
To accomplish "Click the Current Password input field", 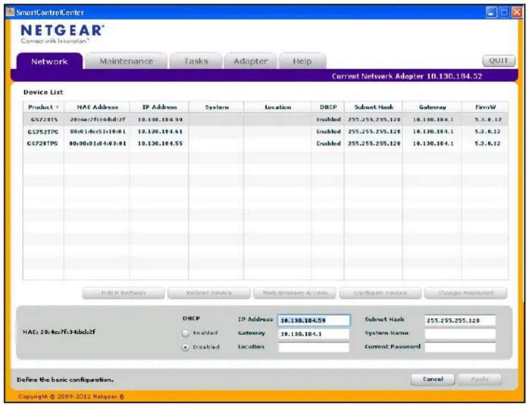I will click(460, 347).
